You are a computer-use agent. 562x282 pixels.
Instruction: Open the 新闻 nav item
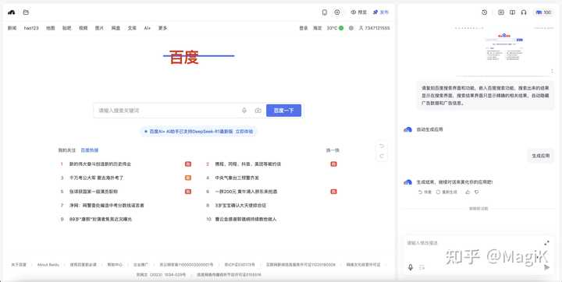[12, 28]
